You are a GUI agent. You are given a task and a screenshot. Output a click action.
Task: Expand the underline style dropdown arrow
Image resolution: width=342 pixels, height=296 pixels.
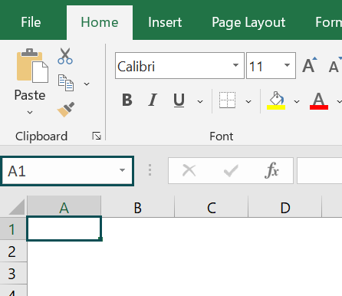pos(200,102)
